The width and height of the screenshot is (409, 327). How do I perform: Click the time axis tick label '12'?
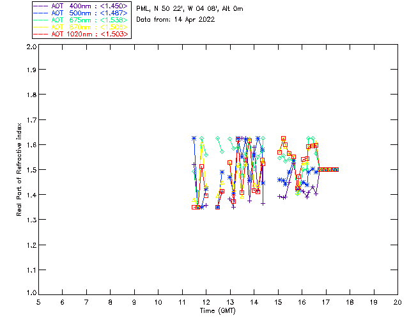coord(206,302)
